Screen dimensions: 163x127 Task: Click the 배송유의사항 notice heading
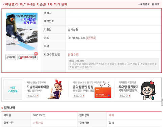77,61
